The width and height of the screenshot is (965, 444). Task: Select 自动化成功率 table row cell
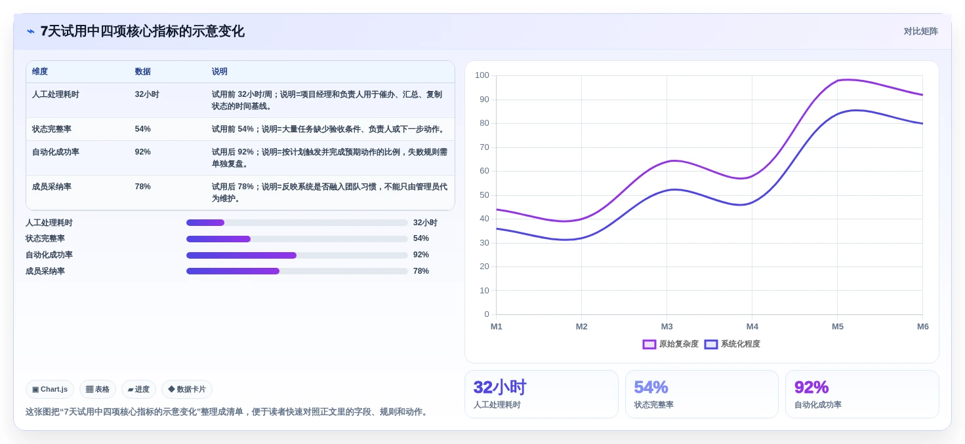pyautogui.click(x=56, y=152)
